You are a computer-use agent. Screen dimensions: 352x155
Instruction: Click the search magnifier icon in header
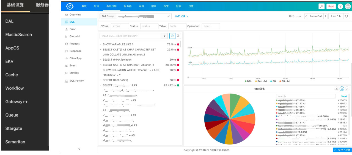pyautogui.click(x=321, y=6)
